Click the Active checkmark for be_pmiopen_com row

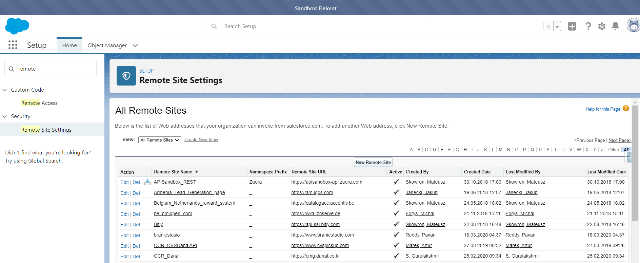[x=396, y=213]
